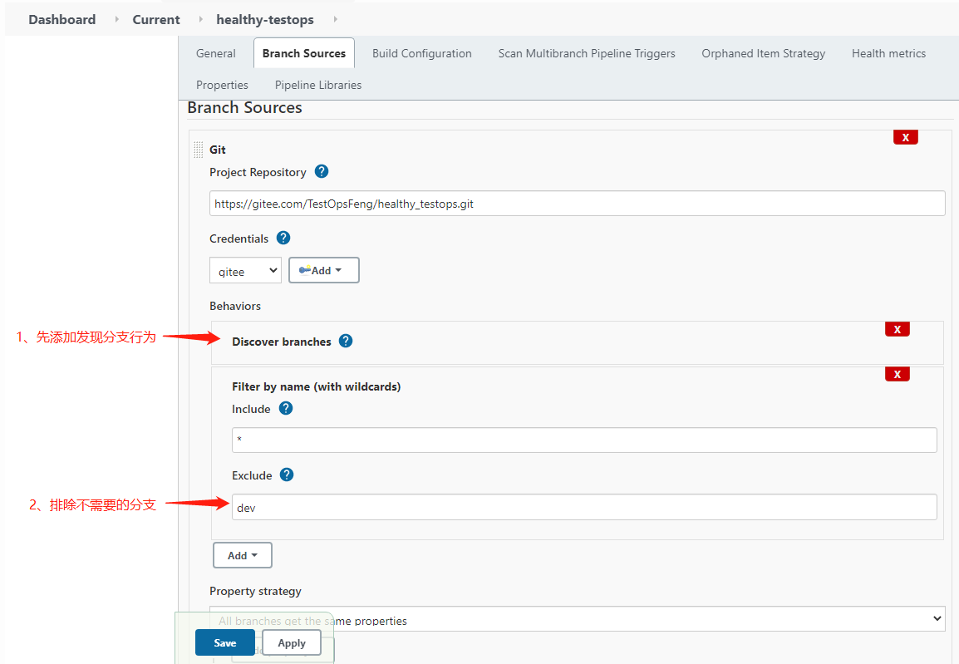
Task: Go to Current breadcrumb link
Action: [x=156, y=20]
